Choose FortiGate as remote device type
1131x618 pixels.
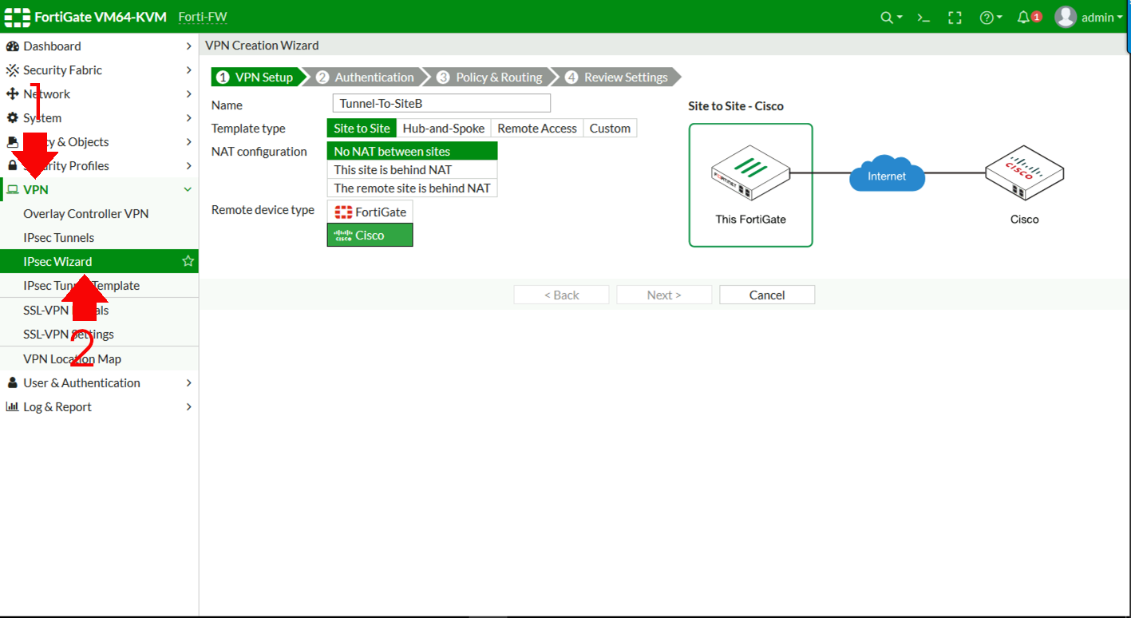(370, 212)
